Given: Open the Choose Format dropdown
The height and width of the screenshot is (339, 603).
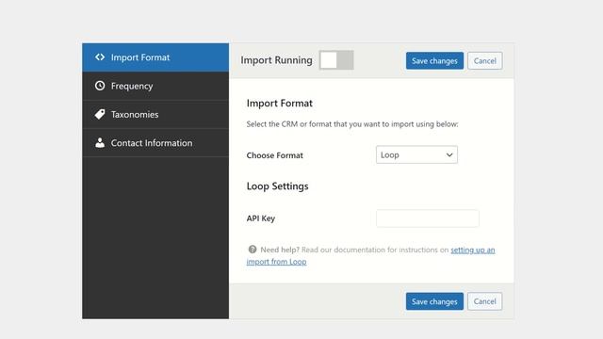Looking at the screenshot, I should [x=416, y=154].
